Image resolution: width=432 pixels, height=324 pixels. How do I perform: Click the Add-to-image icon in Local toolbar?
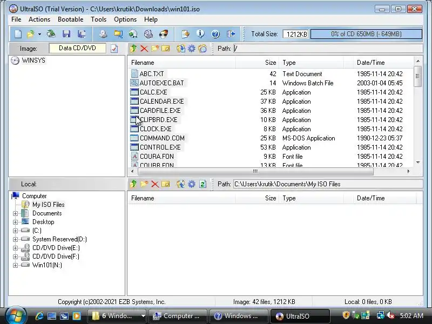[x=181, y=184]
